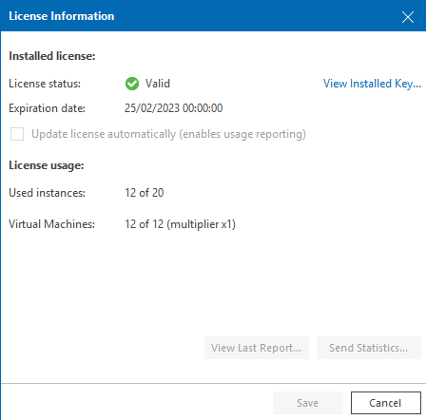Viewport: 426px width, 420px height.
Task: Click the License status label
Action: [x=45, y=84]
